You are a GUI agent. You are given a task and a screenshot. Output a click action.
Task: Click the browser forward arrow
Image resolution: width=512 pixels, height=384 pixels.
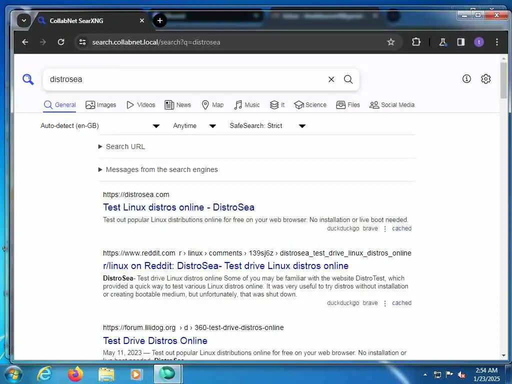tap(43, 42)
